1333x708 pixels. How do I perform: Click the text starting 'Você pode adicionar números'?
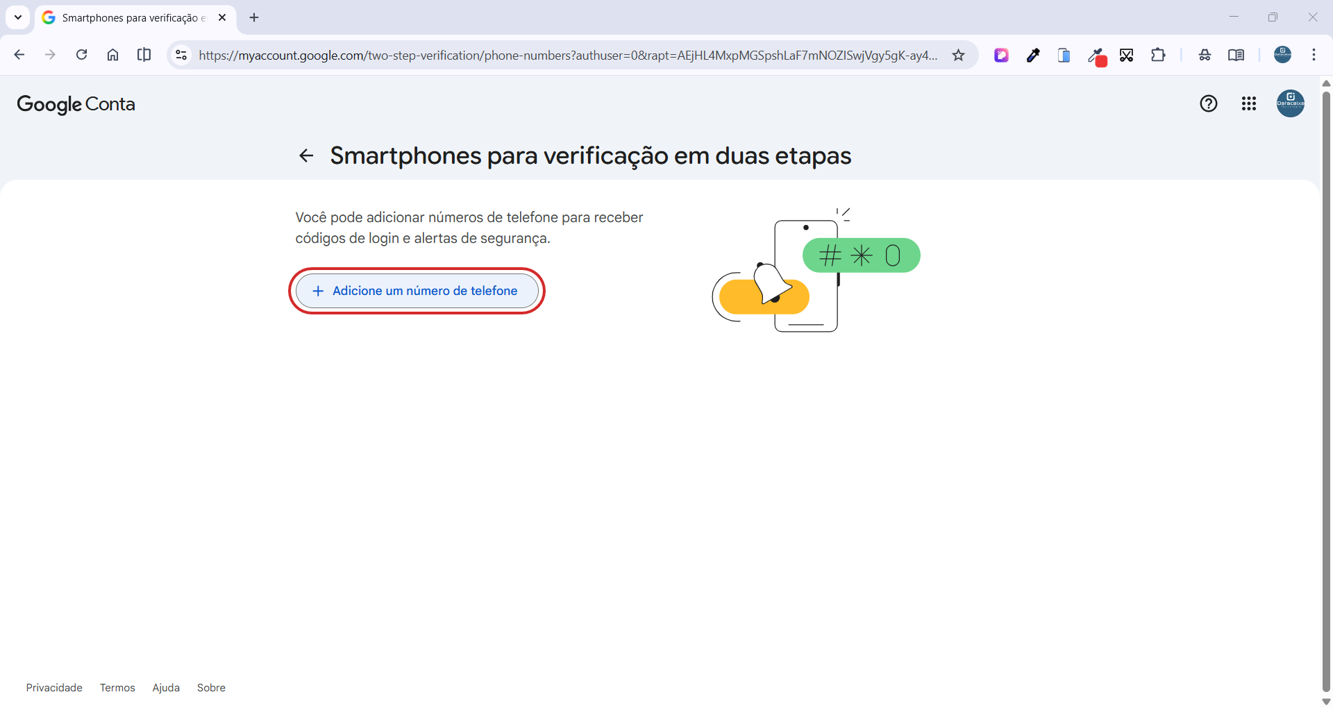point(469,228)
